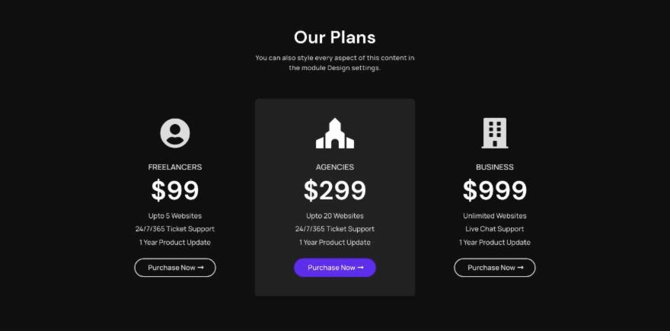Click the Agencies building icon

coord(334,133)
